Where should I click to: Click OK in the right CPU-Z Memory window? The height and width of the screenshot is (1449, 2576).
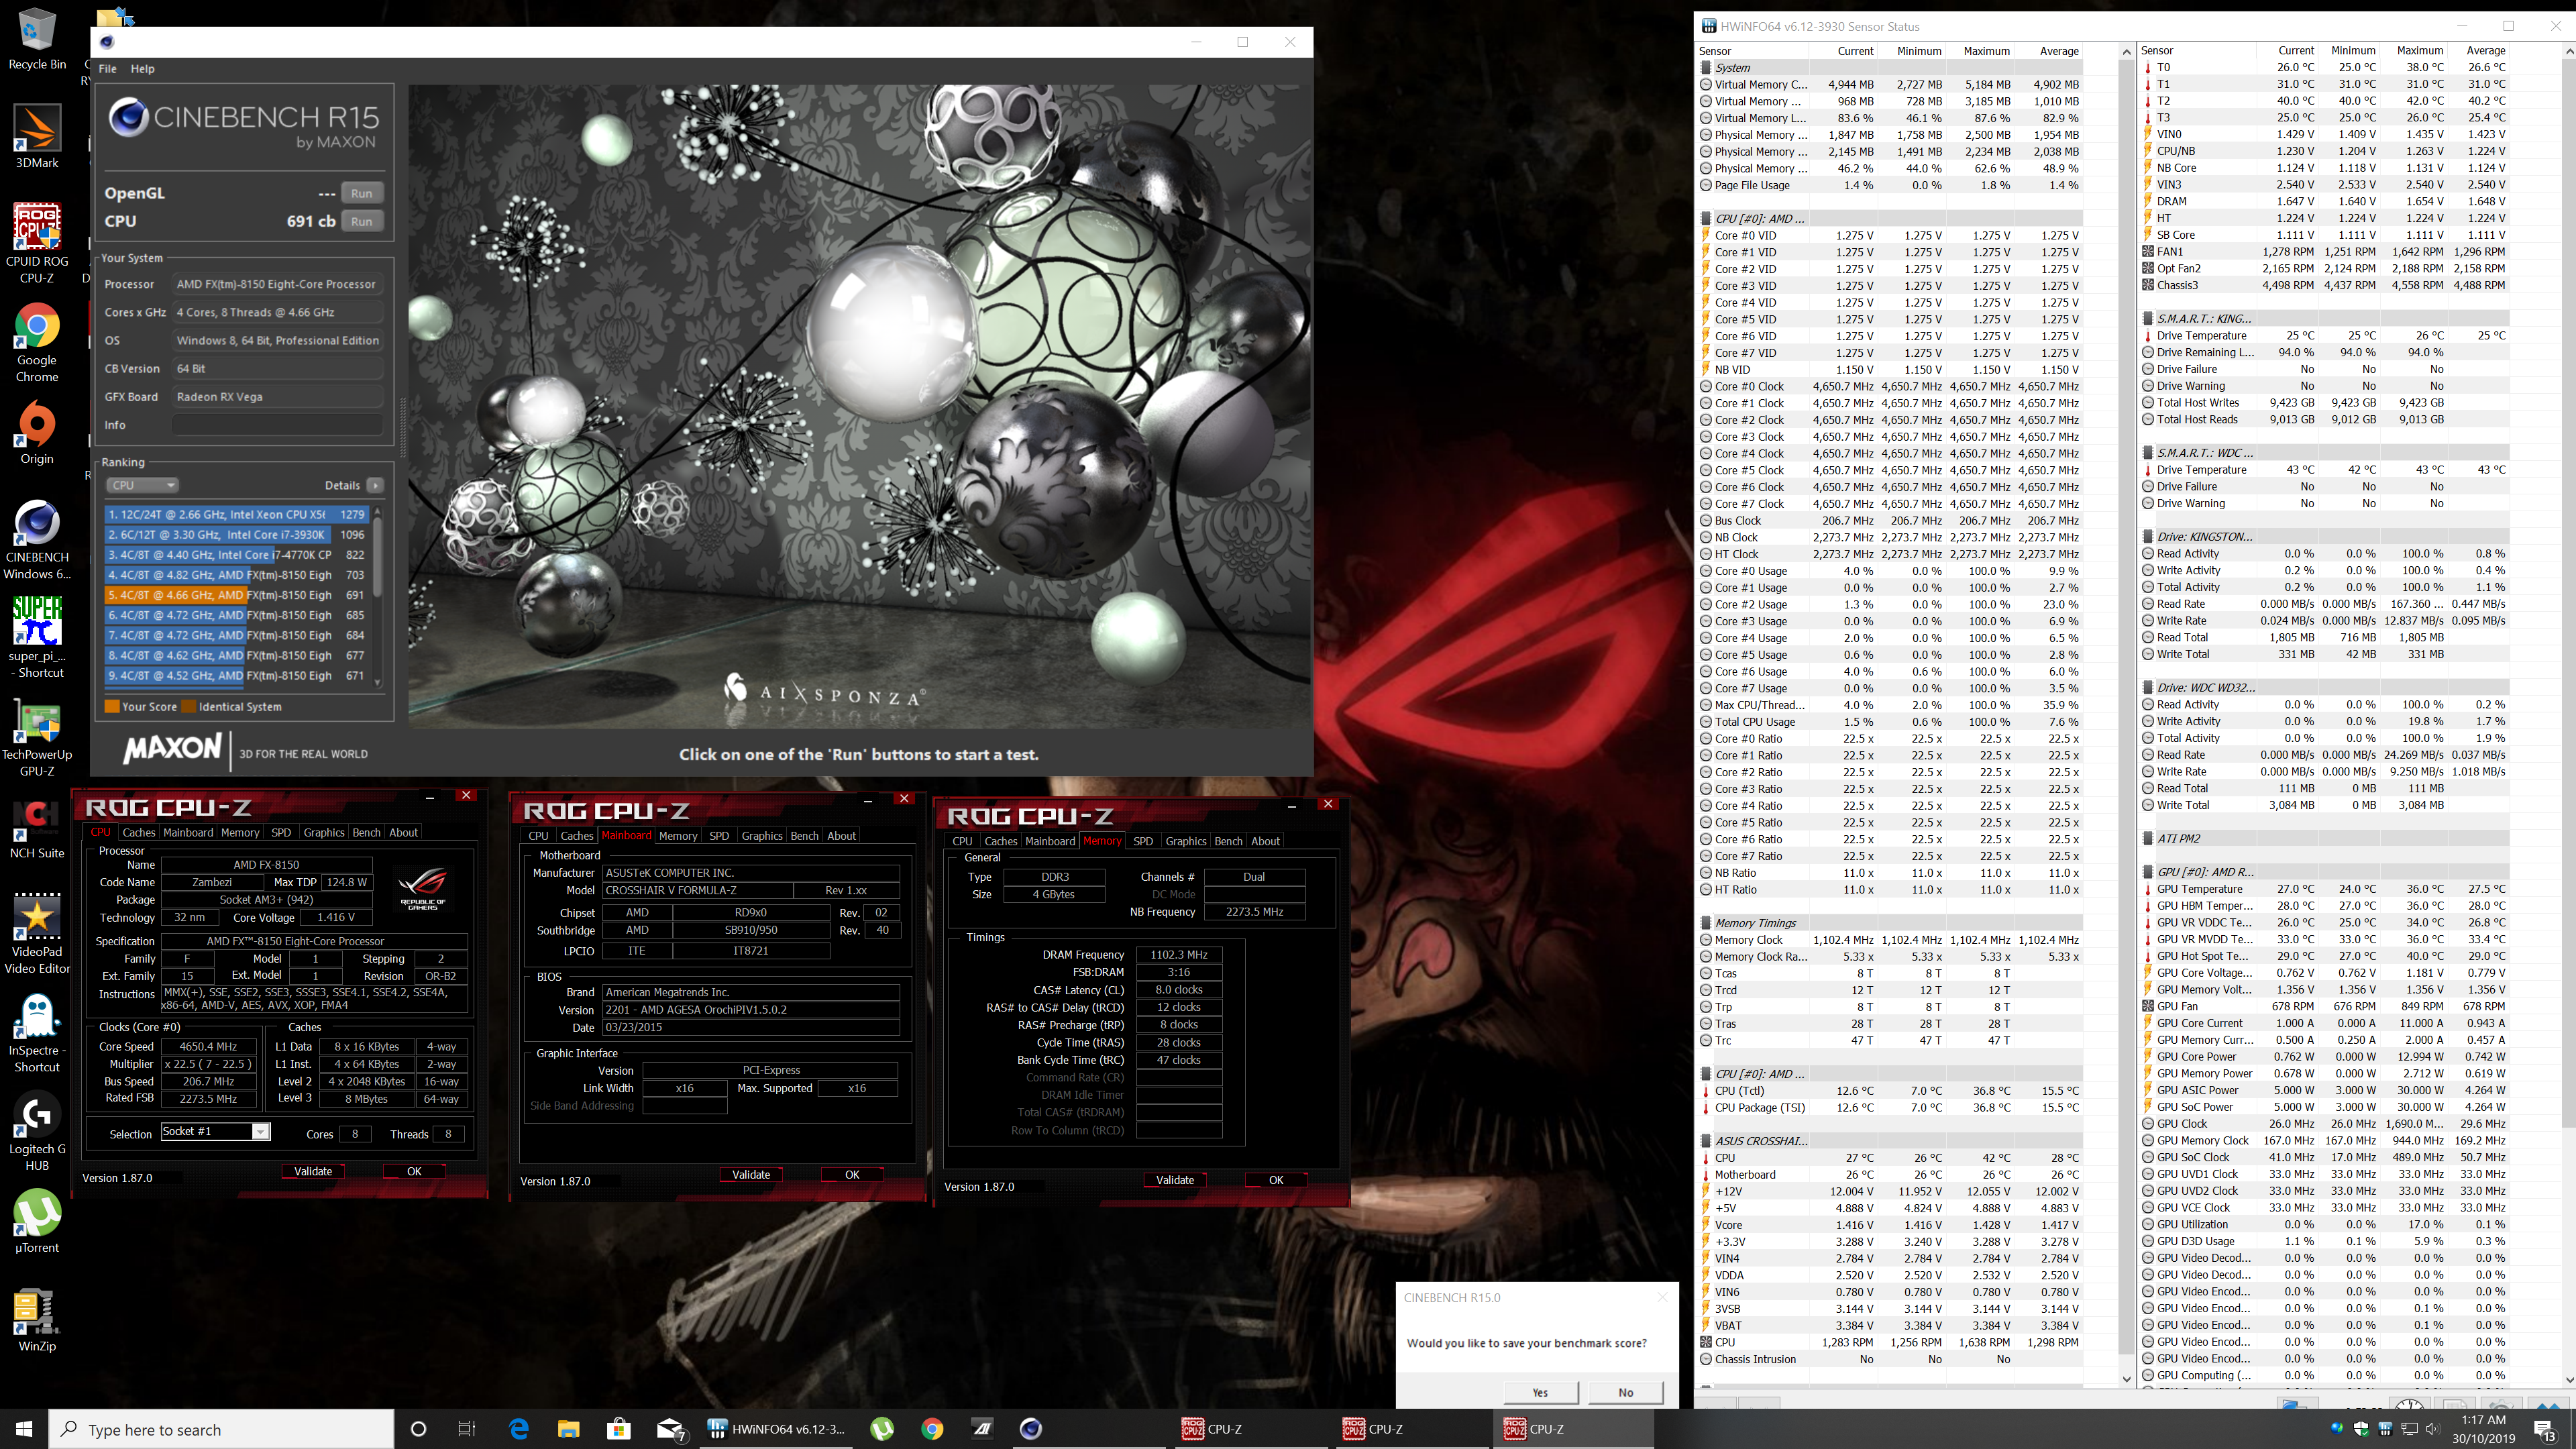(x=1276, y=1180)
